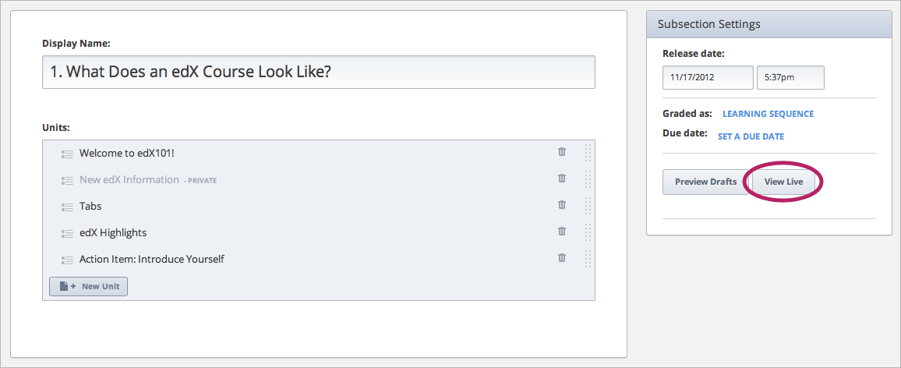Remove the edX Highlights unit
Viewport: 901px width, 368px height.
click(x=562, y=232)
